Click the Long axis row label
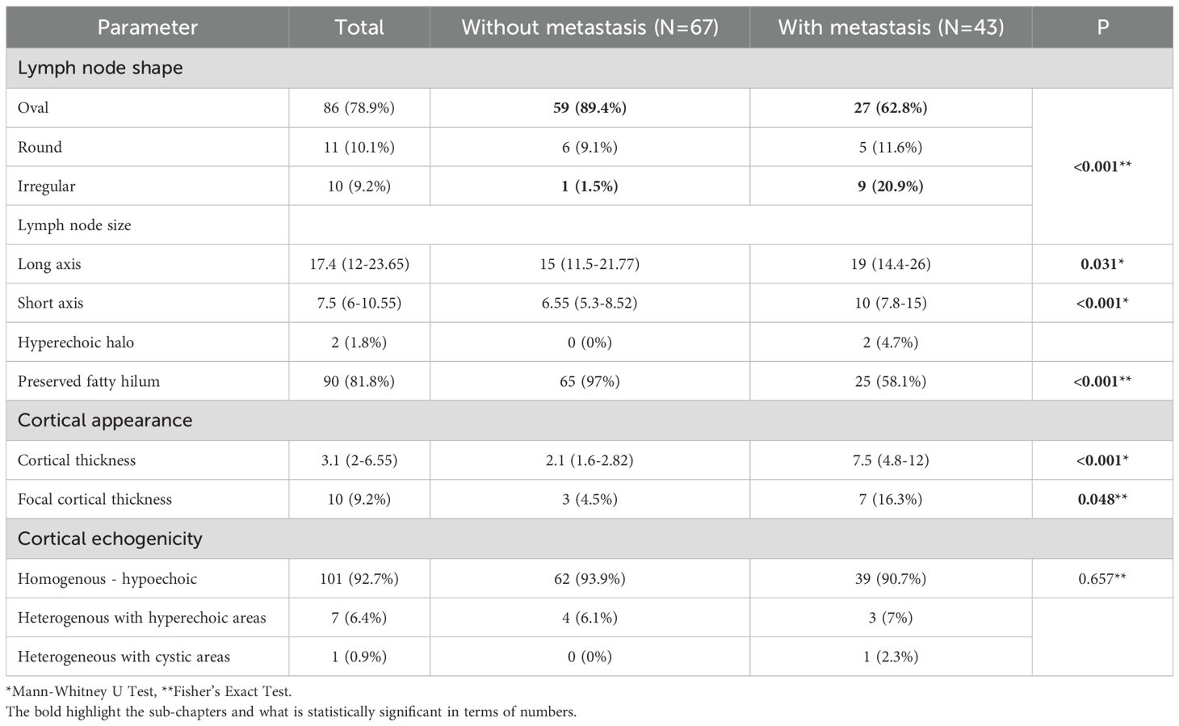This screenshot has height=726, width=1179. pos(49,264)
